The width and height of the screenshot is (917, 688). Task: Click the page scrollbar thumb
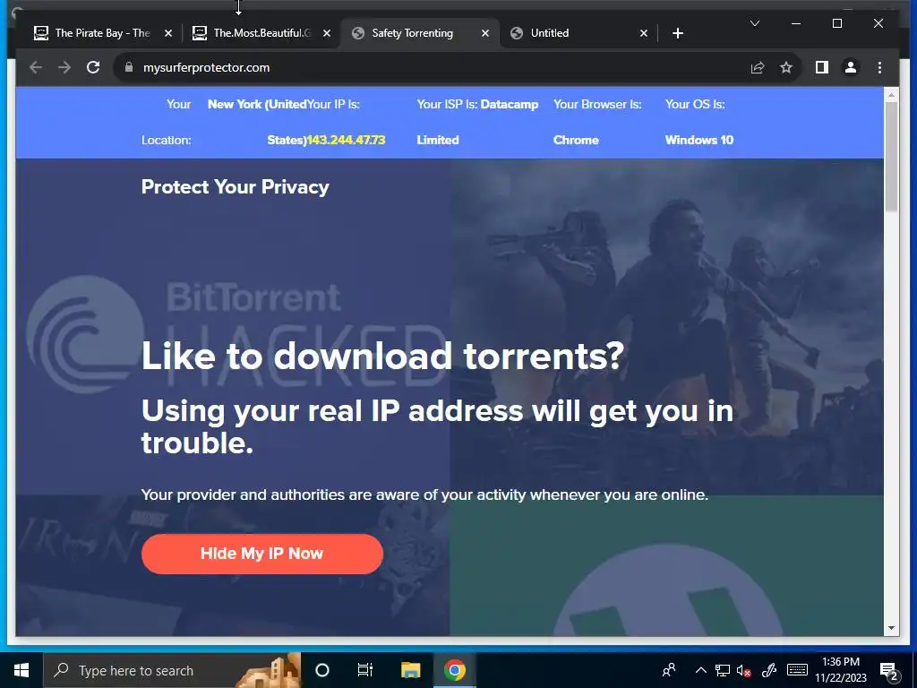(891, 156)
